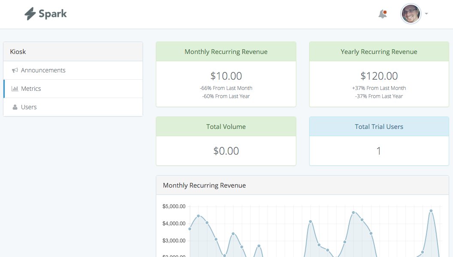Click the Yearly Recurring Revenue value

[378, 76]
